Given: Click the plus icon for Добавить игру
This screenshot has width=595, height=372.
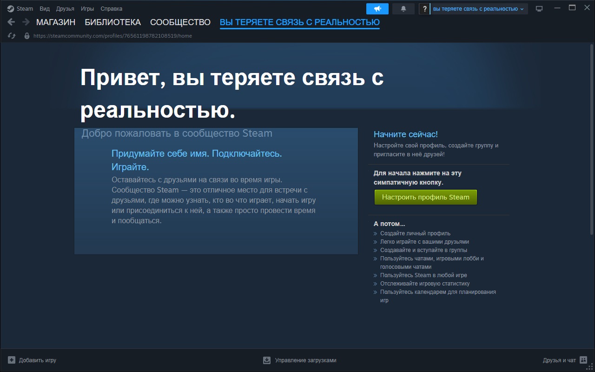Looking at the screenshot, I should coord(12,360).
